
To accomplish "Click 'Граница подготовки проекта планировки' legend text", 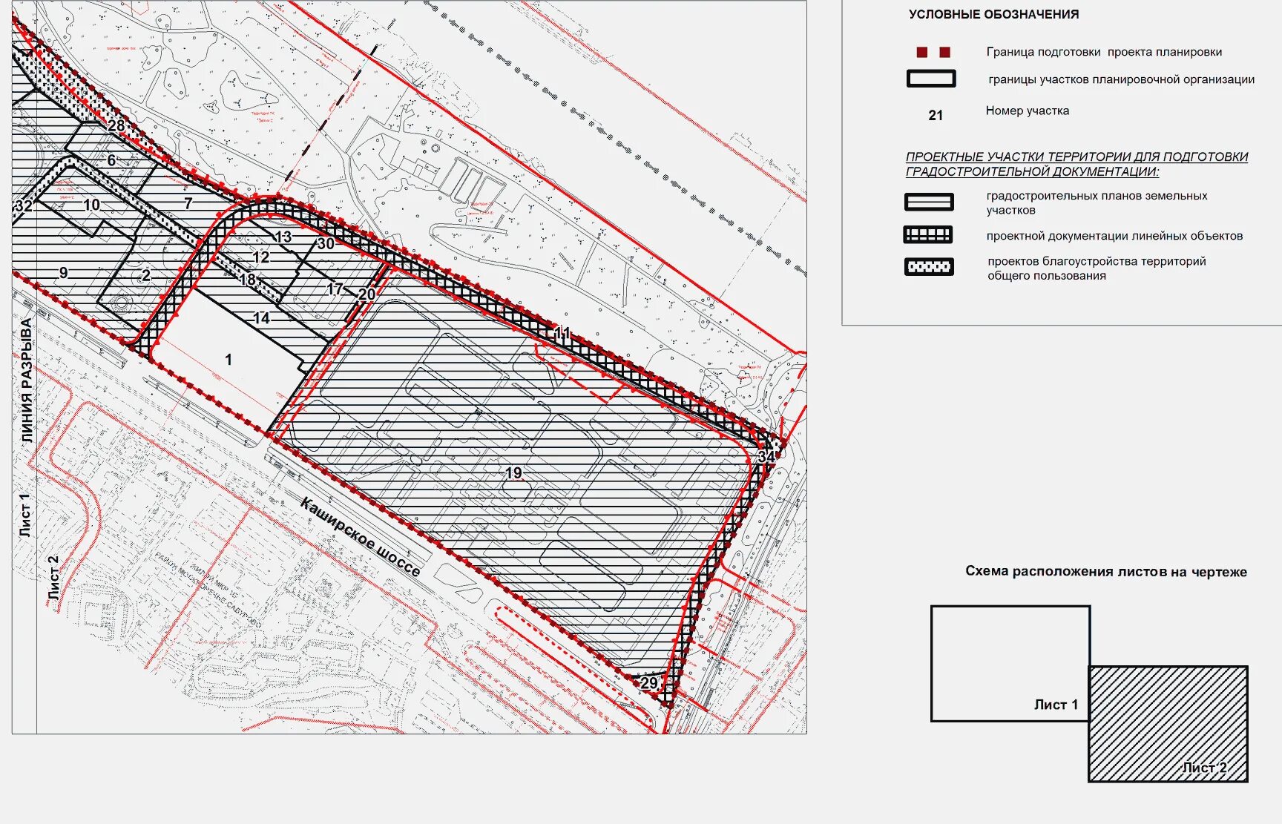I will coord(1104,52).
